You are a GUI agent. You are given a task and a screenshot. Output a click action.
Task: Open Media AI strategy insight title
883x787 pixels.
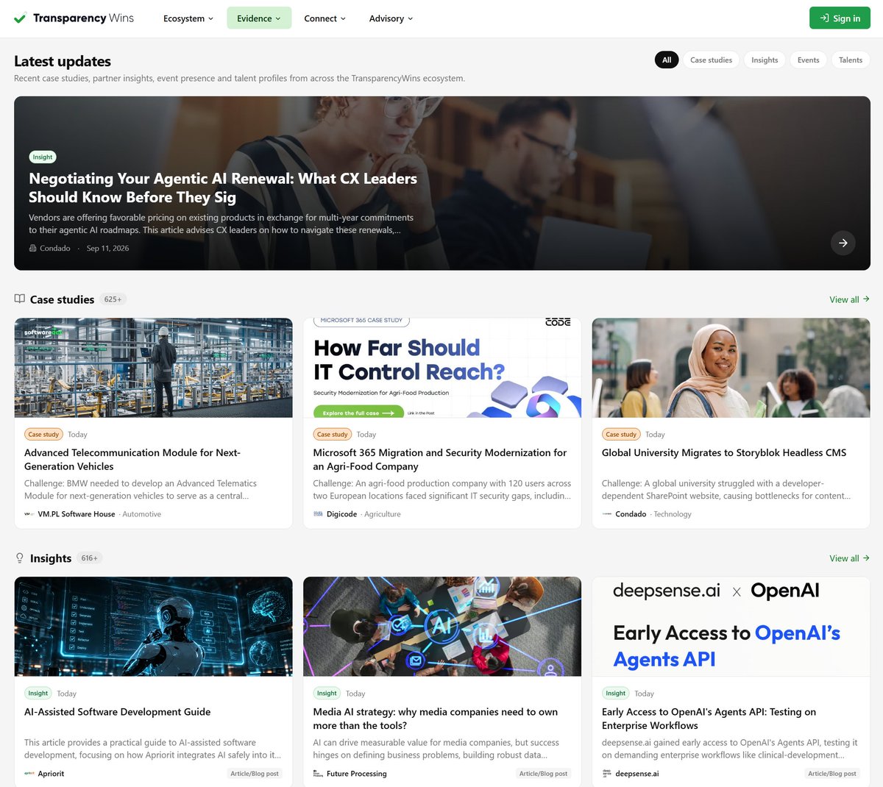tap(436, 719)
